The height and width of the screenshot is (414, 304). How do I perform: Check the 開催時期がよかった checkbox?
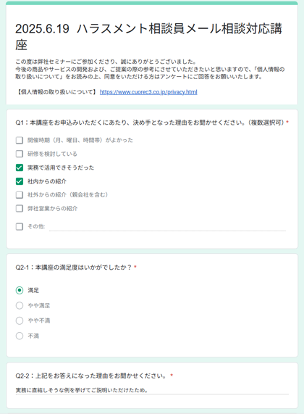click(x=20, y=140)
